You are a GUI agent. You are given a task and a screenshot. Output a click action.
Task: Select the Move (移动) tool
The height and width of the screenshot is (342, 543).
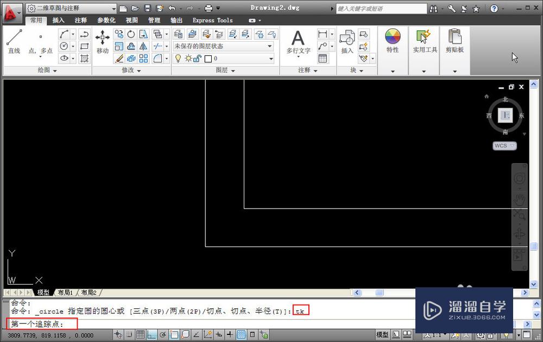point(103,42)
